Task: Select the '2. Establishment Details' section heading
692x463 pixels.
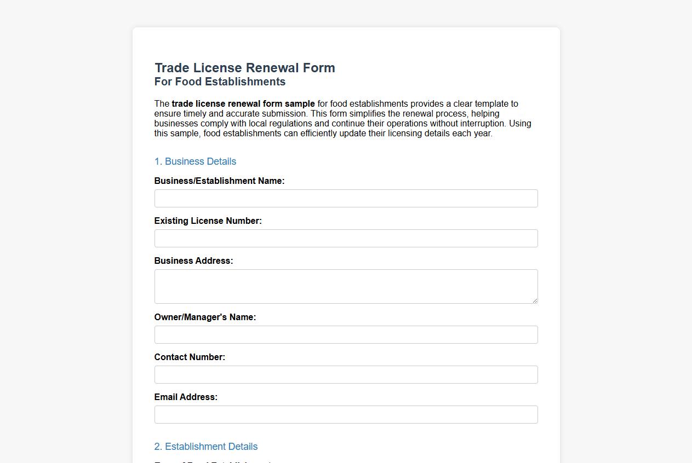Action: (x=205, y=447)
